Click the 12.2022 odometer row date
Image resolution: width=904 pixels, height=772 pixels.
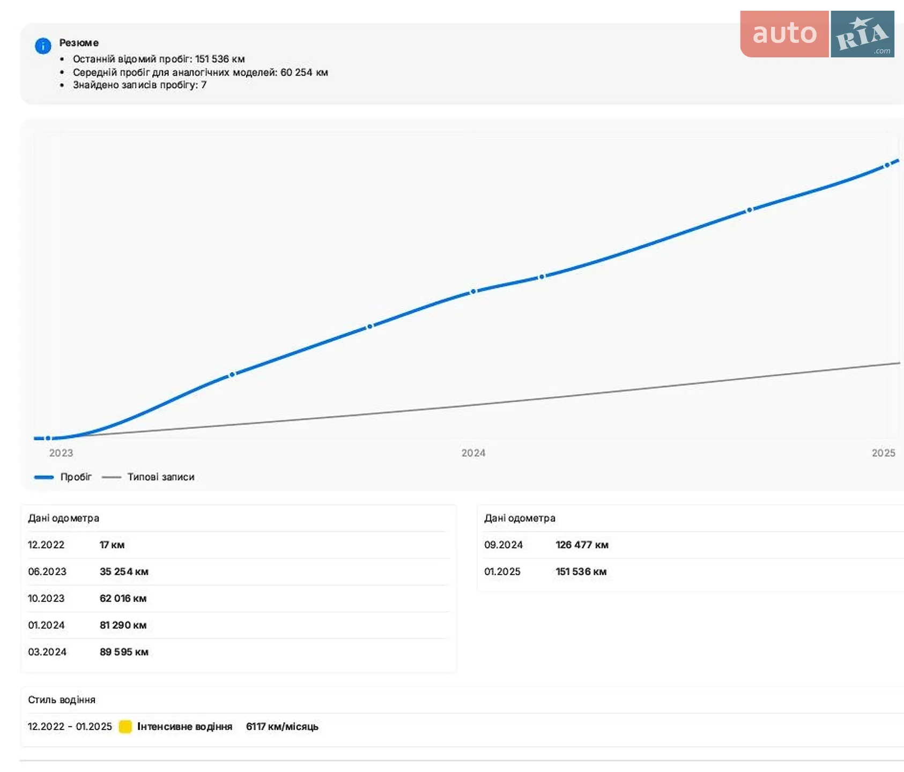(46, 545)
